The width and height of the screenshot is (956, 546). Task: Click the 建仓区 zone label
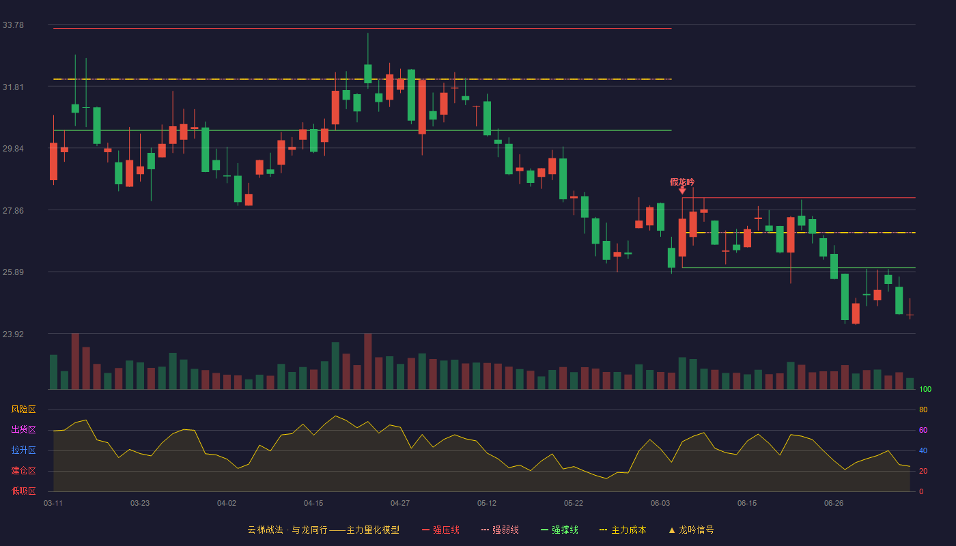click(x=23, y=471)
